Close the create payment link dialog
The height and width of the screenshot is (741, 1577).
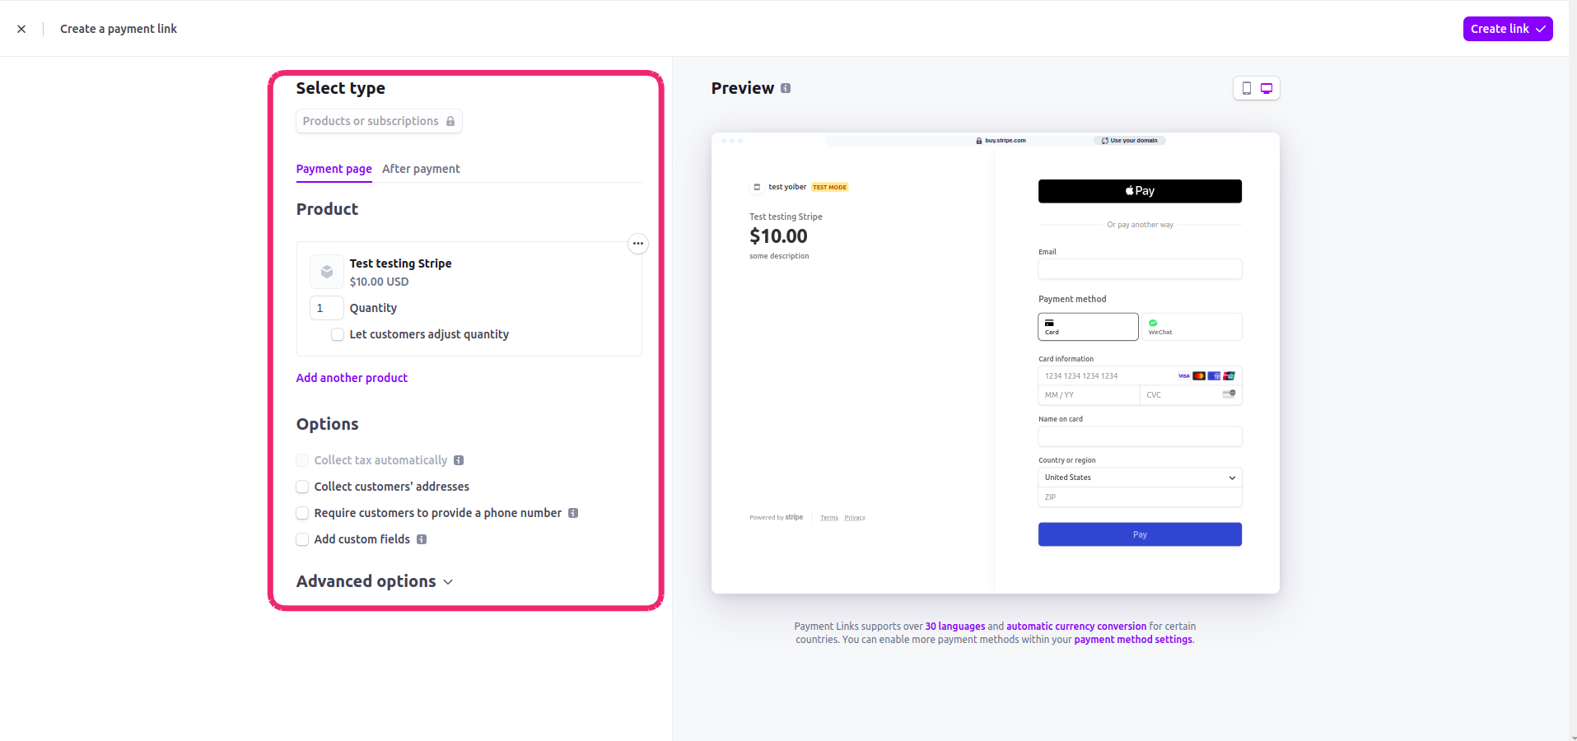pyautogui.click(x=21, y=29)
